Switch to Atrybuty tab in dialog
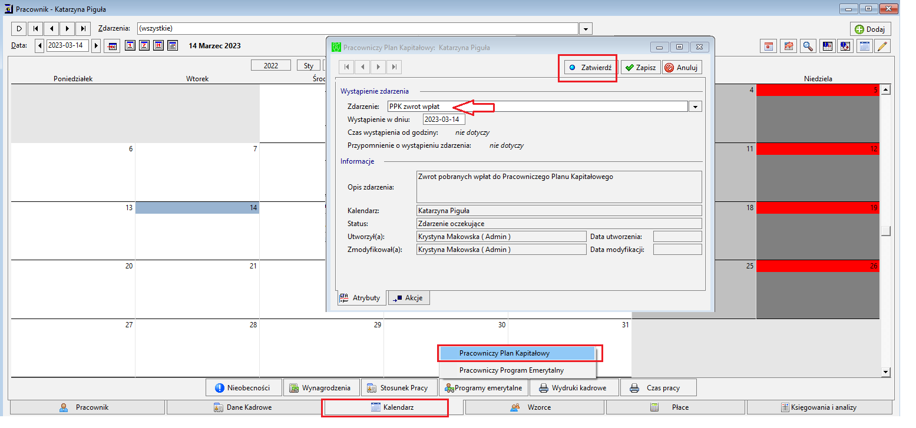Screen dimensions: 916x428 click(361, 298)
